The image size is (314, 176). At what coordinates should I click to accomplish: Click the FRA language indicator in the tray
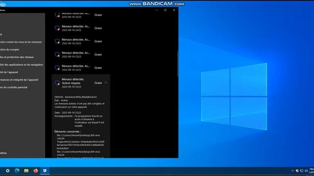click(x=312, y=170)
